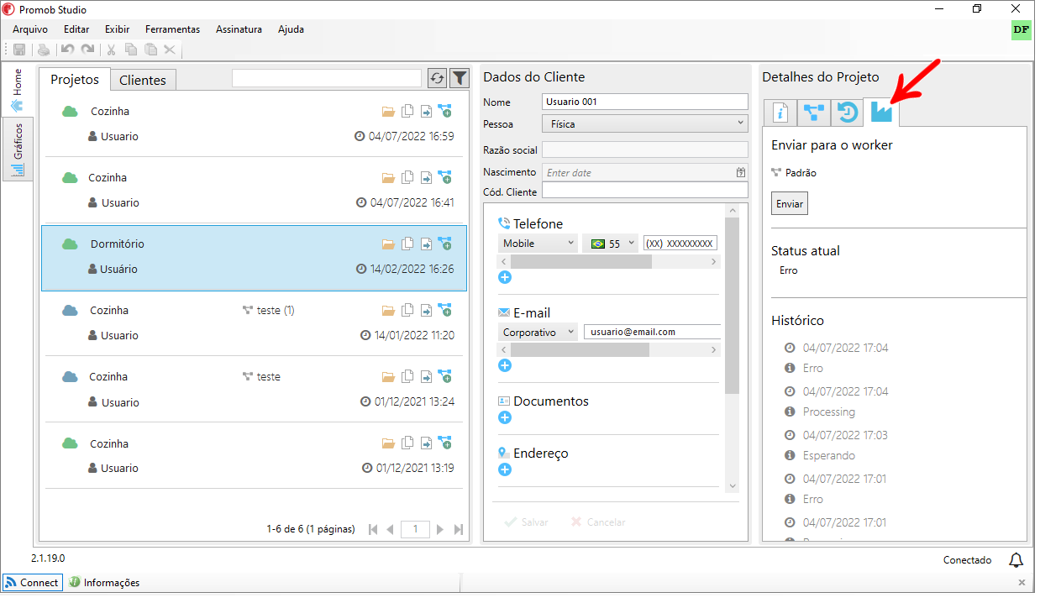Click the Save icon in the toolbar
Screen dimensions: 1040x603
coord(19,50)
